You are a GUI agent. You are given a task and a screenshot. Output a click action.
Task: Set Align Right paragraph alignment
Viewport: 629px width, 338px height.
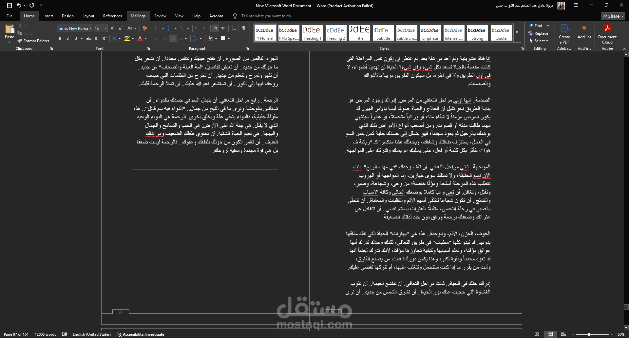click(173, 38)
